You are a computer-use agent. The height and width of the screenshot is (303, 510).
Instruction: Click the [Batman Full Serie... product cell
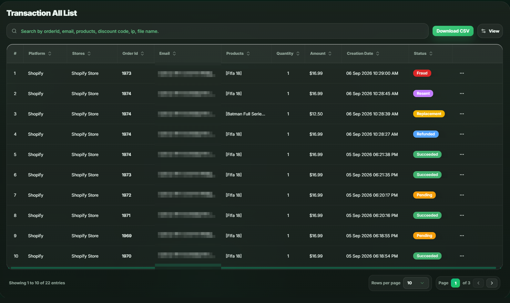(245, 114)
